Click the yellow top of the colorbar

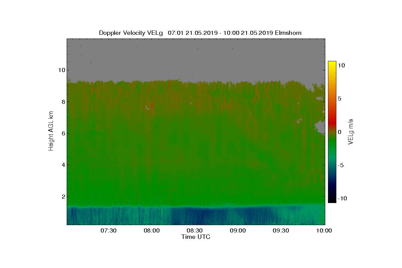coord(332,64)
